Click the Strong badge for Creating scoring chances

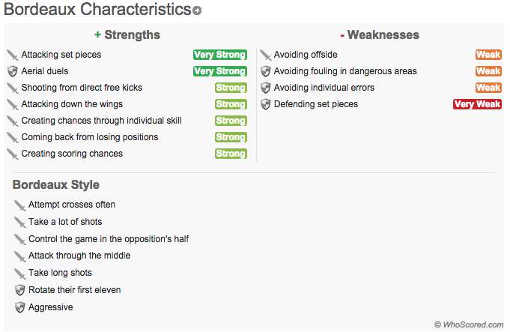point(231,154)
